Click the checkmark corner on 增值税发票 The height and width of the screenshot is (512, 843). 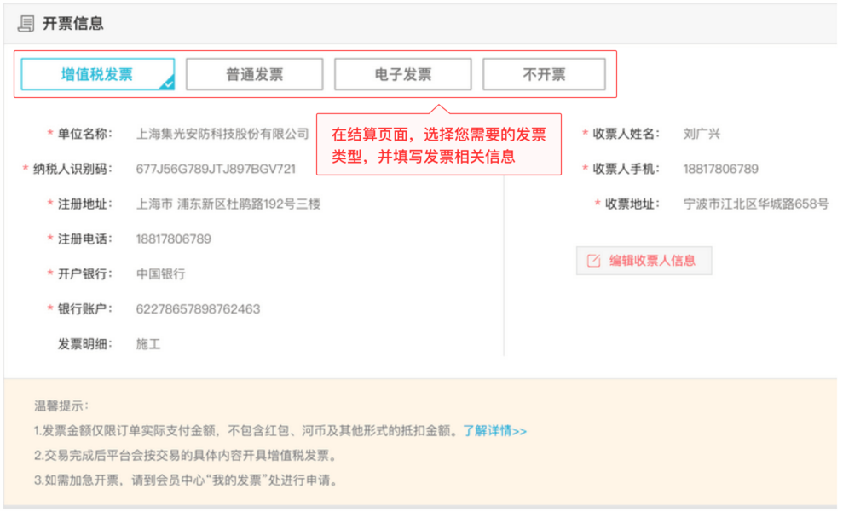click(168, 83)
